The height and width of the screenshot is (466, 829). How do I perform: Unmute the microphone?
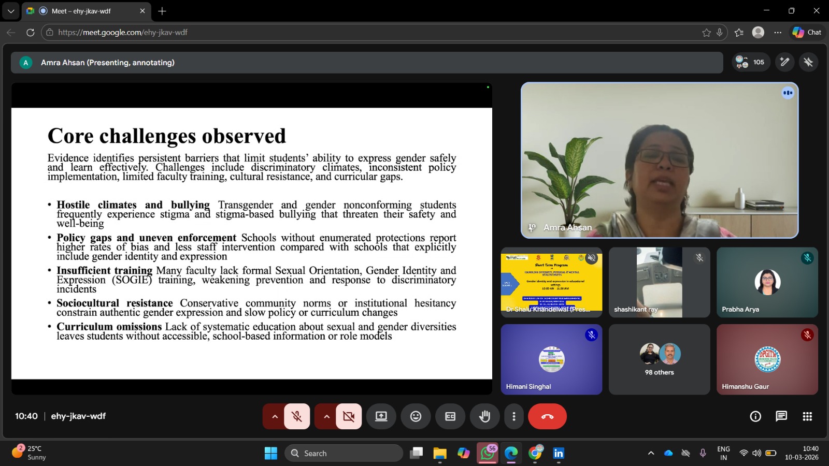297,416
